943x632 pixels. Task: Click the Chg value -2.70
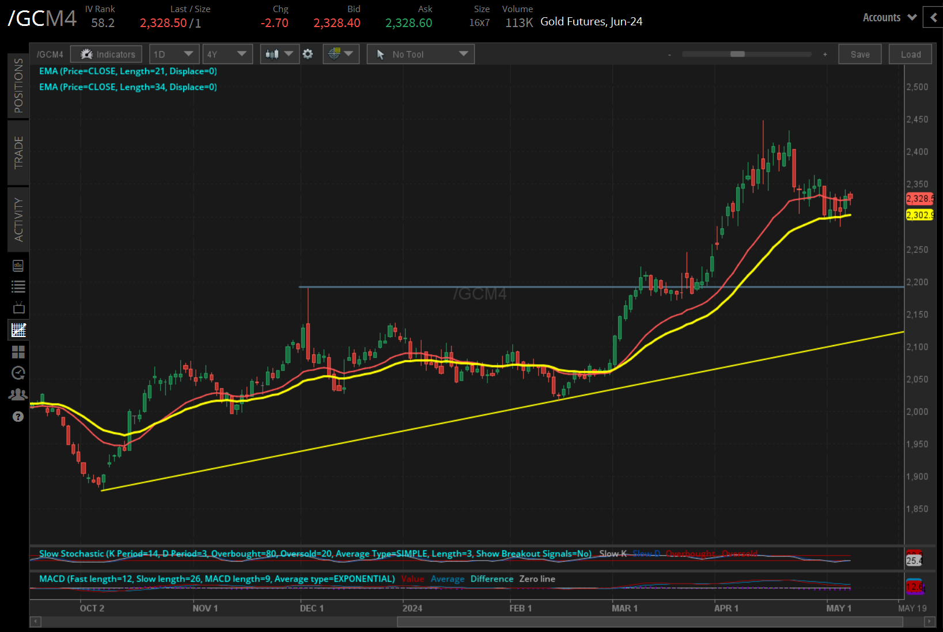pos(274,23)
